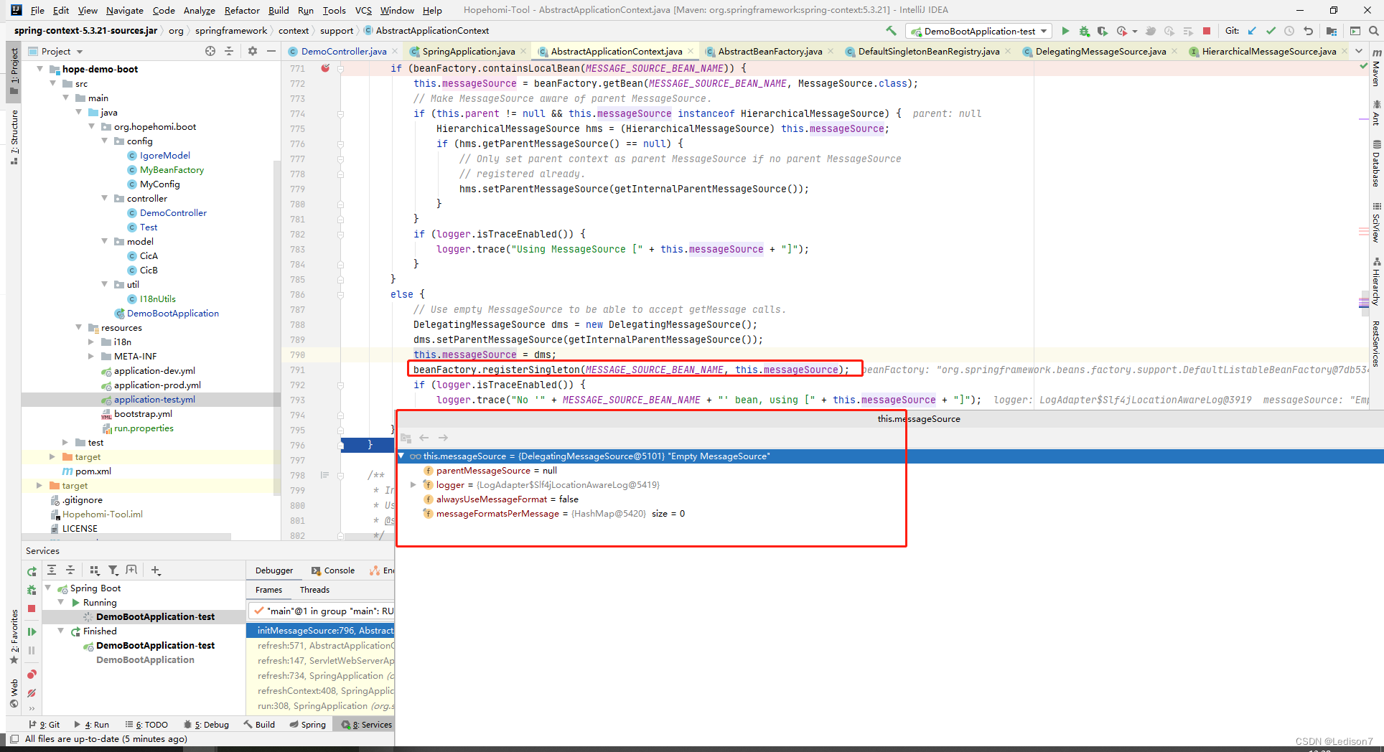
Task: Open the VCS menu
Action: 363,10
